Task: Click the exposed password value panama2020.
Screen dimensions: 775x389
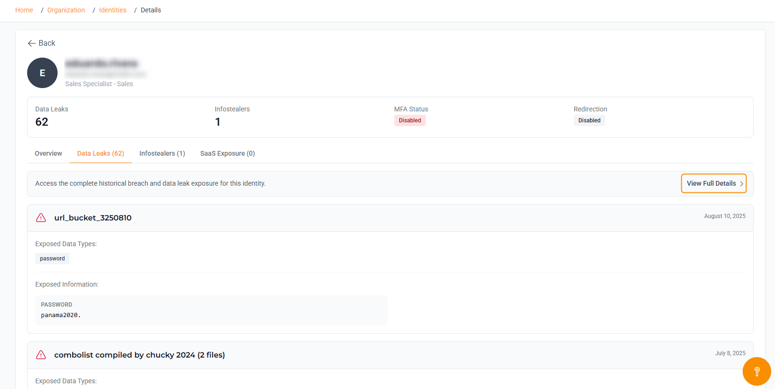Action: point(61,315)
